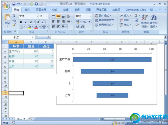Image resolution: width=168 pixels, height=125 pixels.
Task: Cut selection with the scissors icon
Action: pyautogui.click(x=14, y=16)
